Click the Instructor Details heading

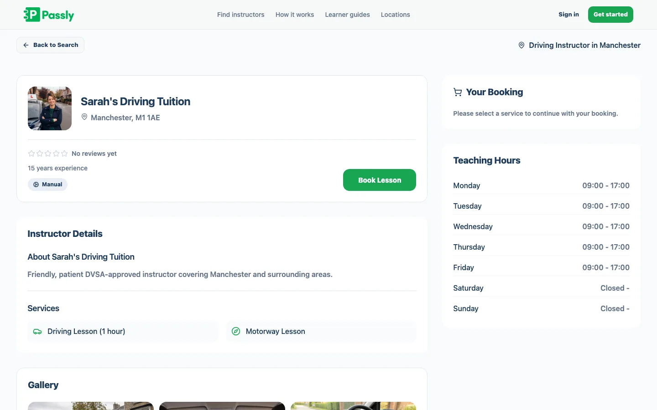point(65,234)
